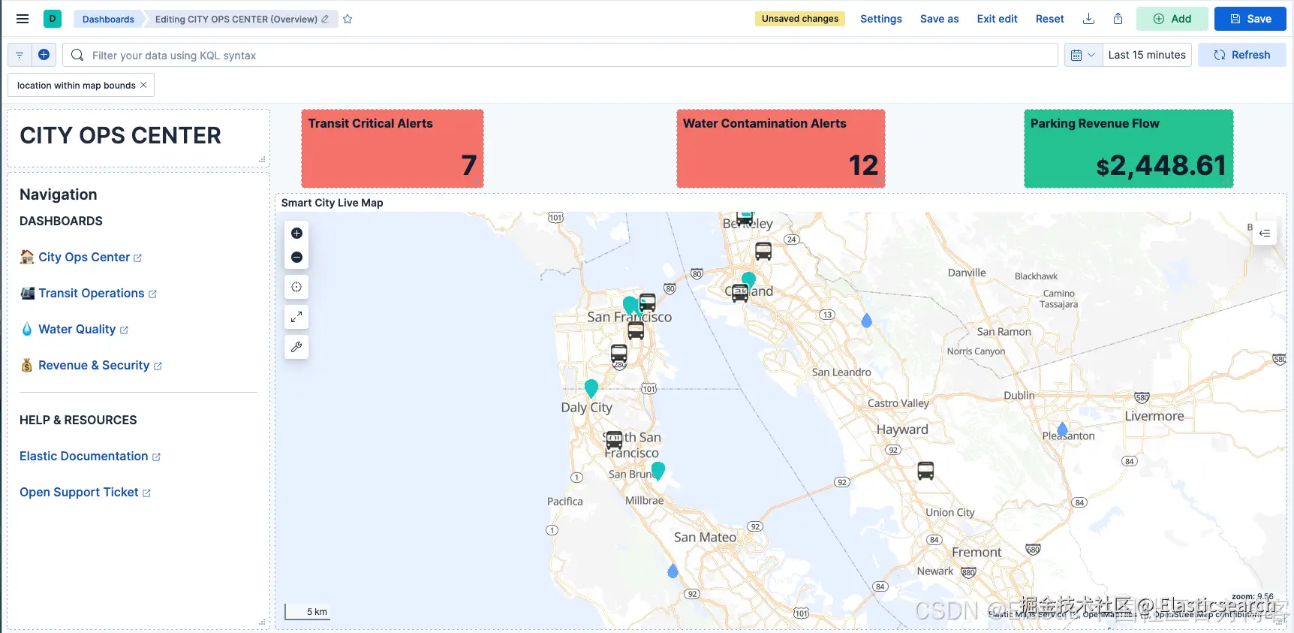Viewport: 1294px width, 633px height.
Task: Click the pencil edit icon beside dashboard title
Action: [325, 19]
